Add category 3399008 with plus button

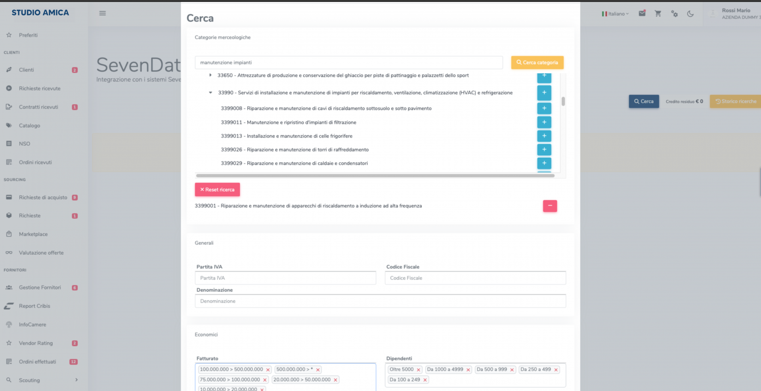[x=544, y=108]
